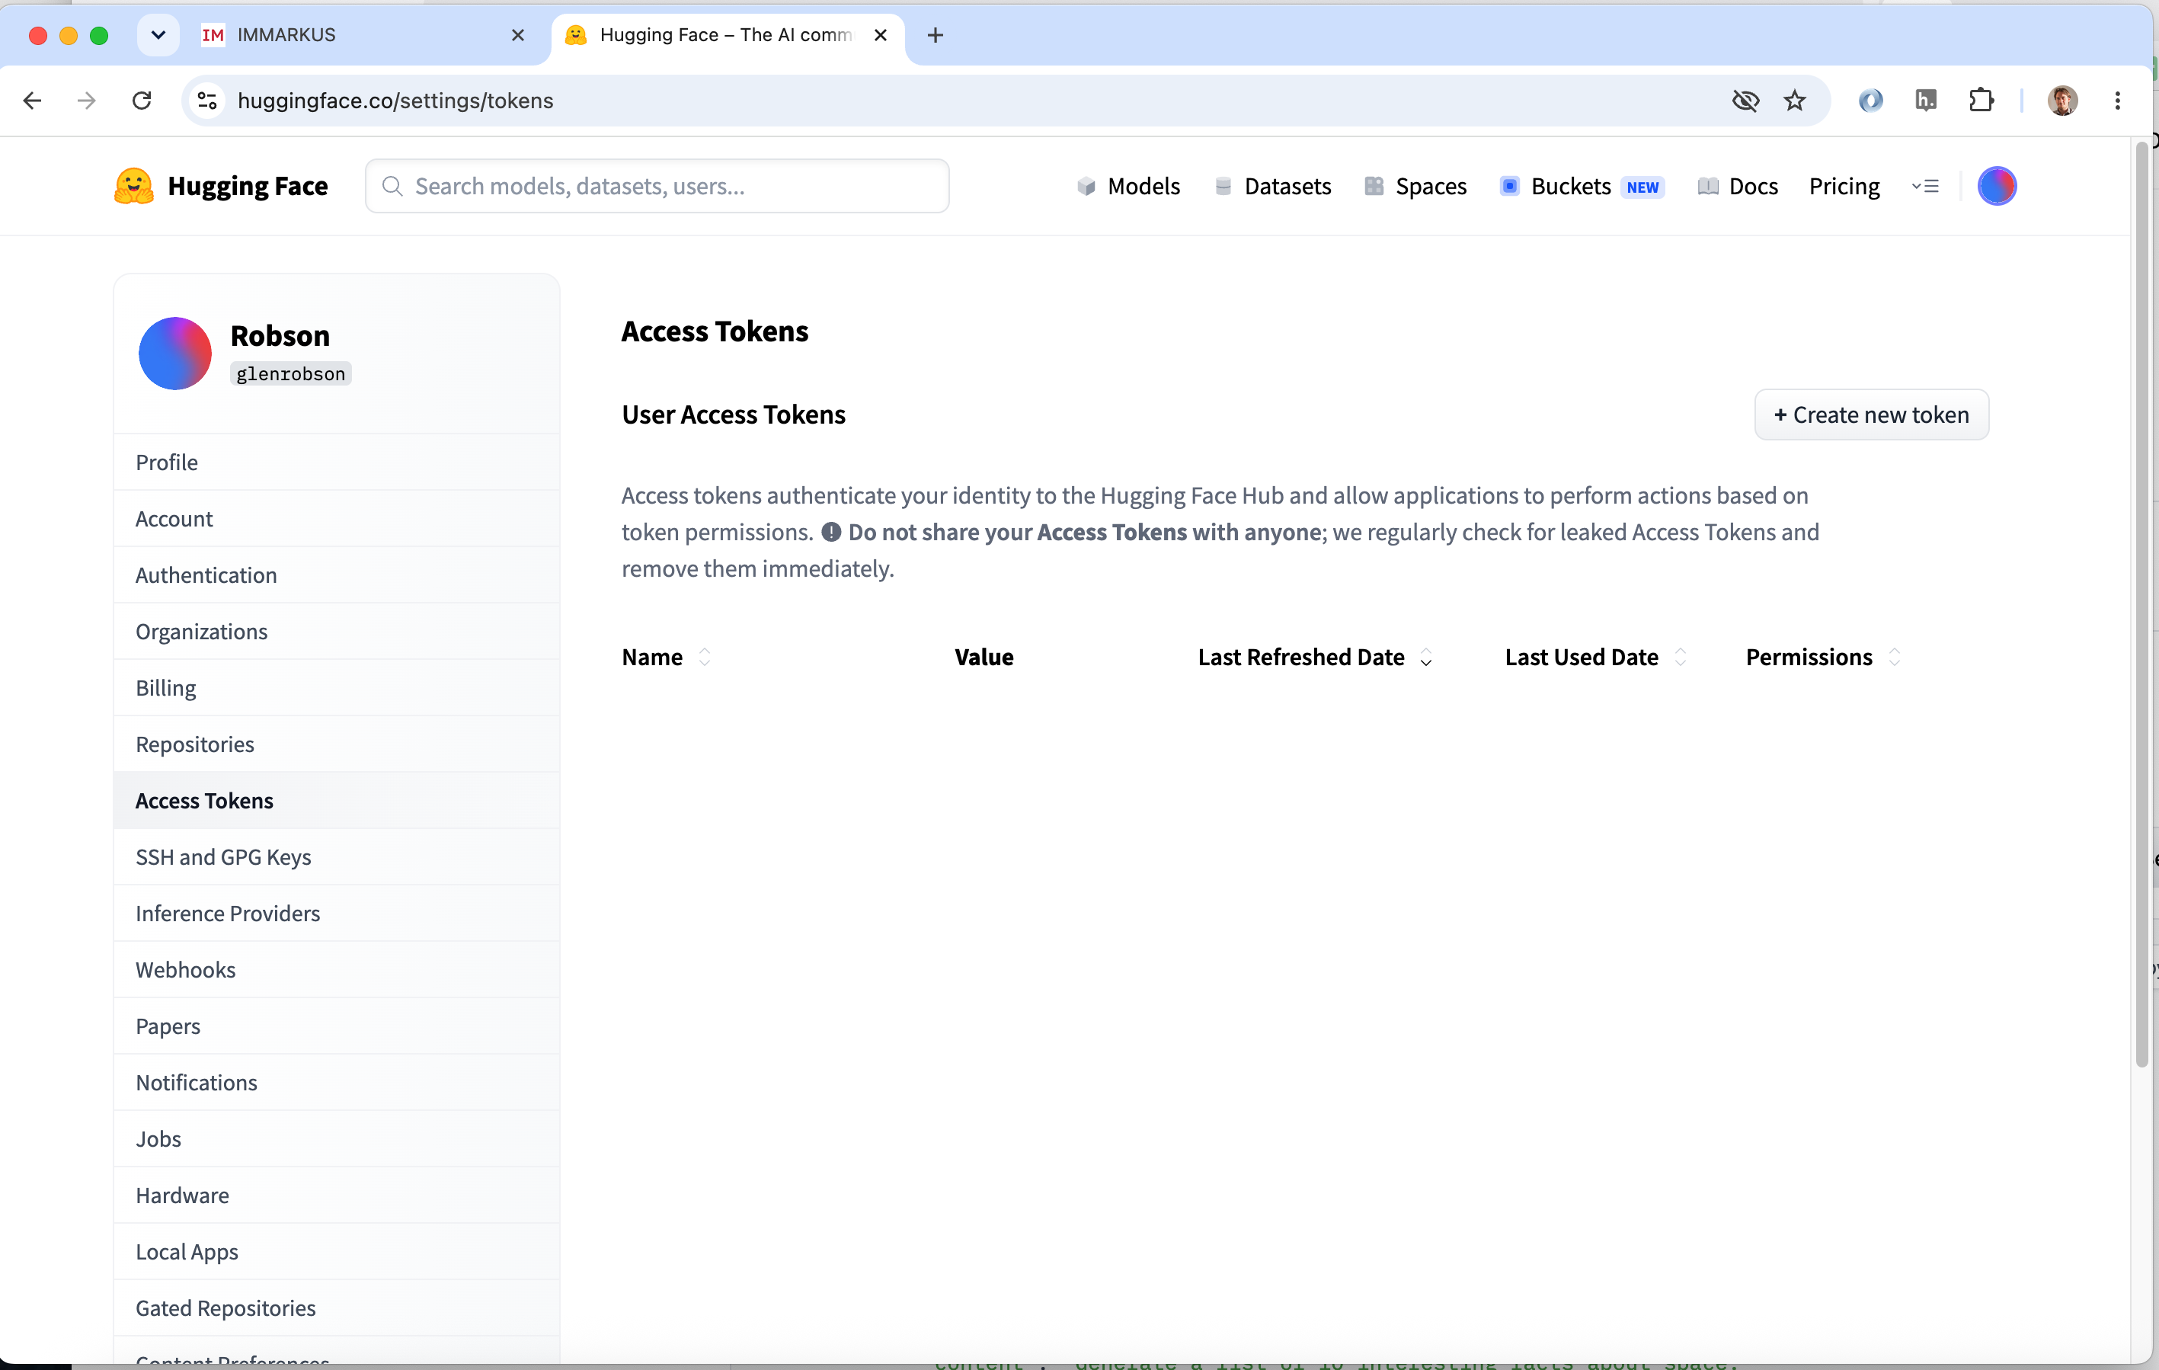2159x1370 pixels.
Task: Open the user avatar menu in navbar
Action: click(1997, 187)
